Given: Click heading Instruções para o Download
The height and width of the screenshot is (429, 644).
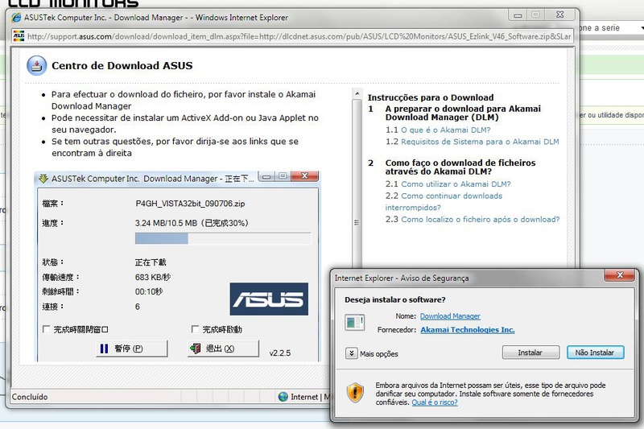Looking at the screenshot, I should [431, 97].
